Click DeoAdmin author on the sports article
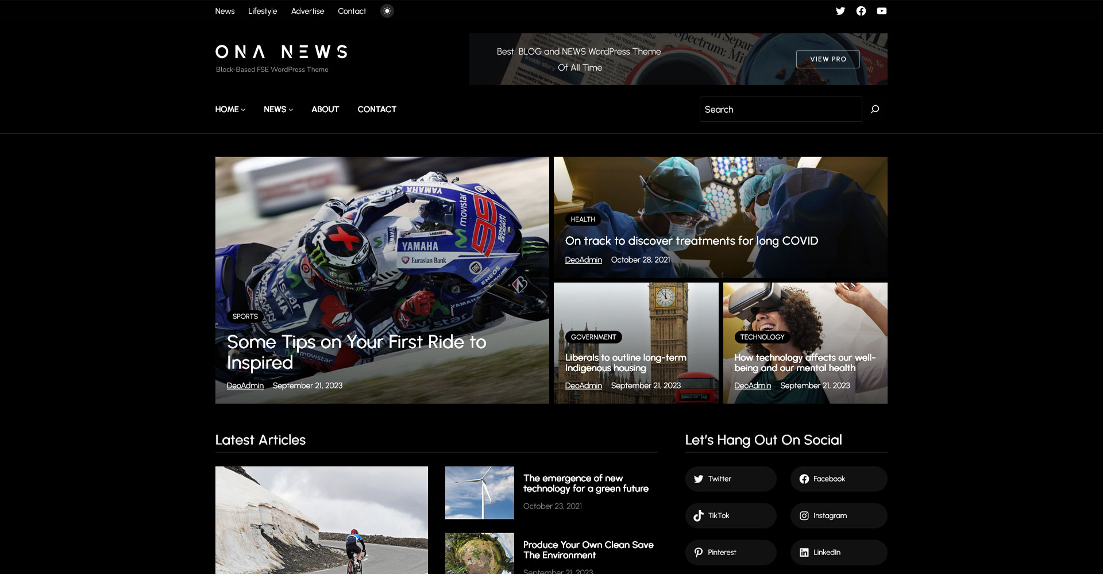 tap(245, 386)
